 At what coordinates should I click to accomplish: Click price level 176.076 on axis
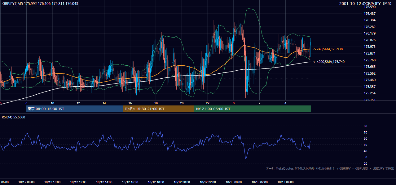pyautogui.click(x=369, y=40)
